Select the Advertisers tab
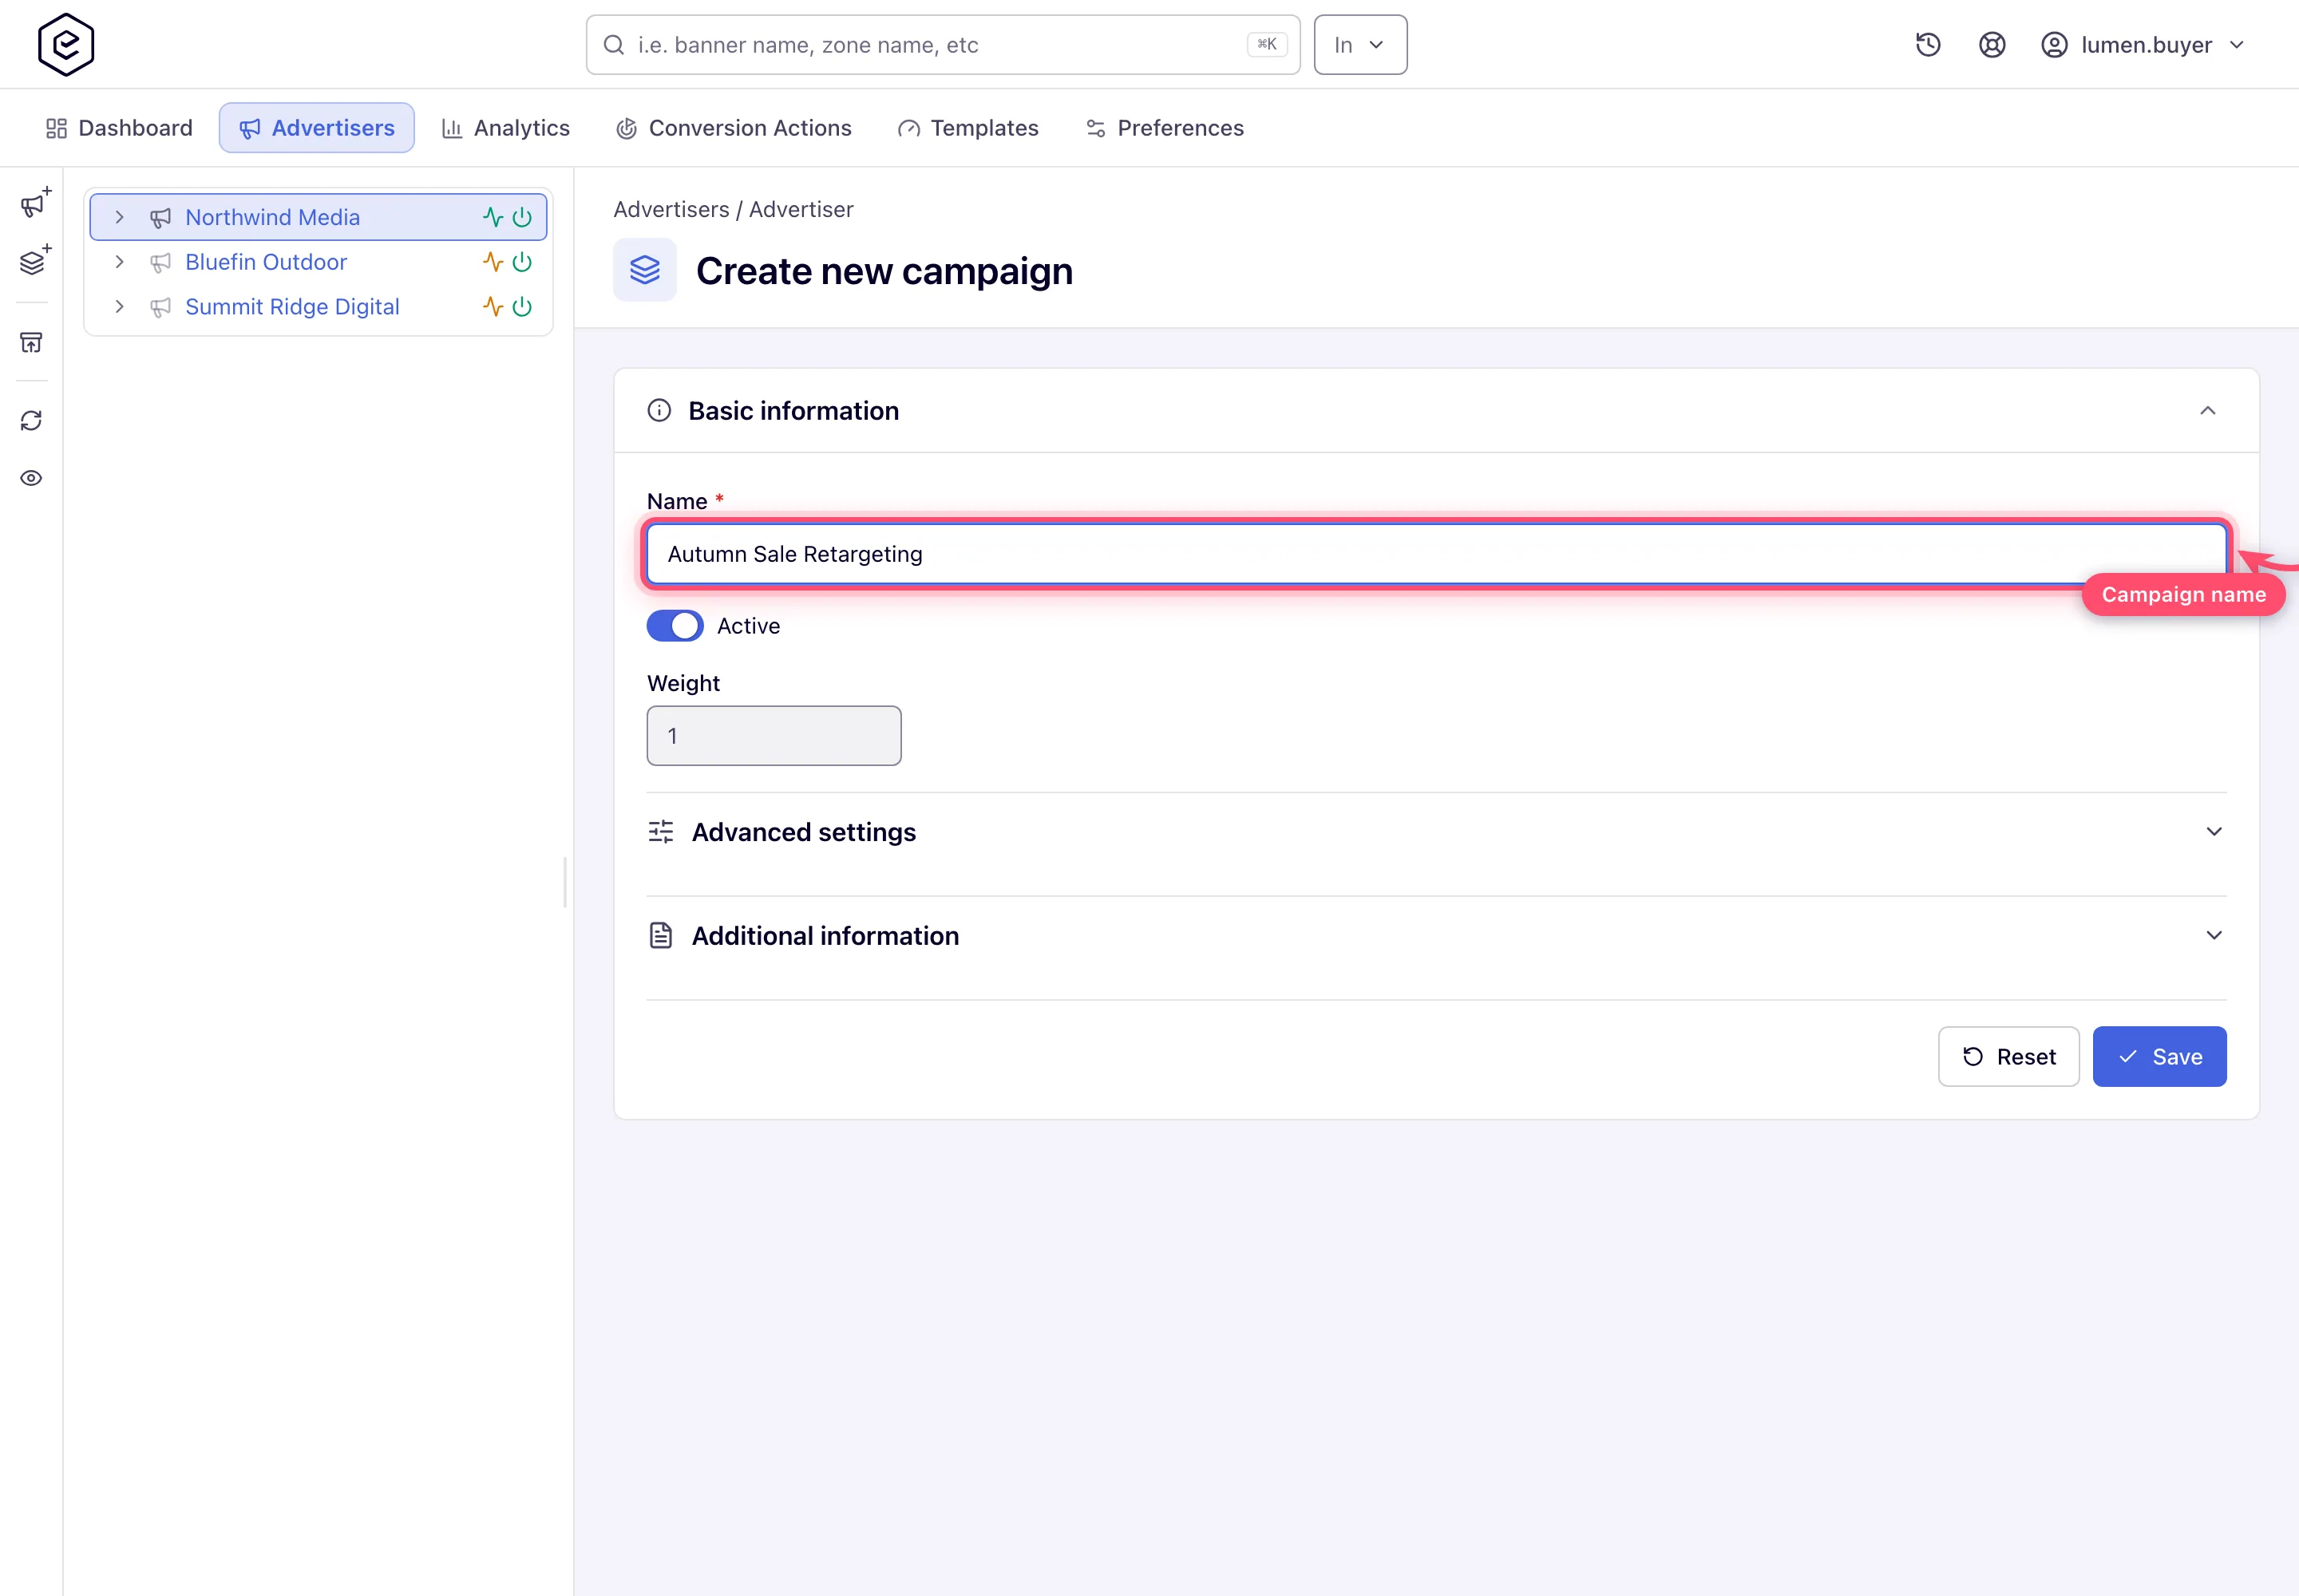This screenshot has height=1596, width=2299. [316, 128]
